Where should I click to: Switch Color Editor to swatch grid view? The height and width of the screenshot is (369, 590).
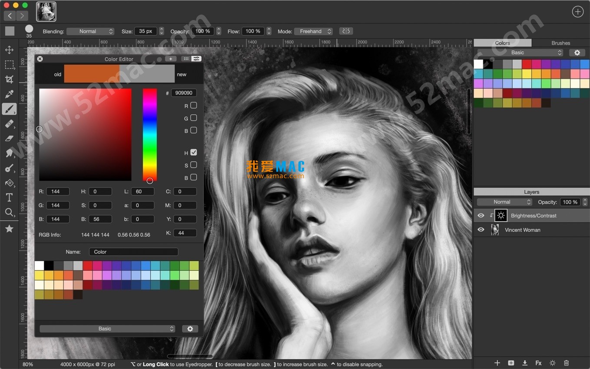point(186,59)
